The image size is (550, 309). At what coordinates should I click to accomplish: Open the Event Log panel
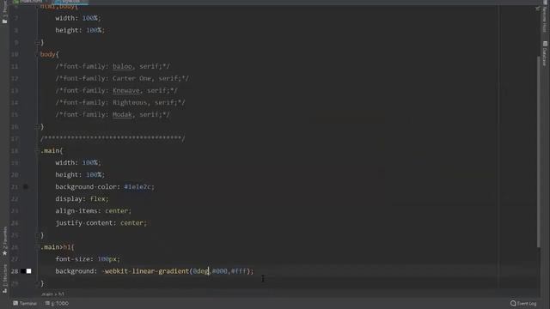coord(523,303)
